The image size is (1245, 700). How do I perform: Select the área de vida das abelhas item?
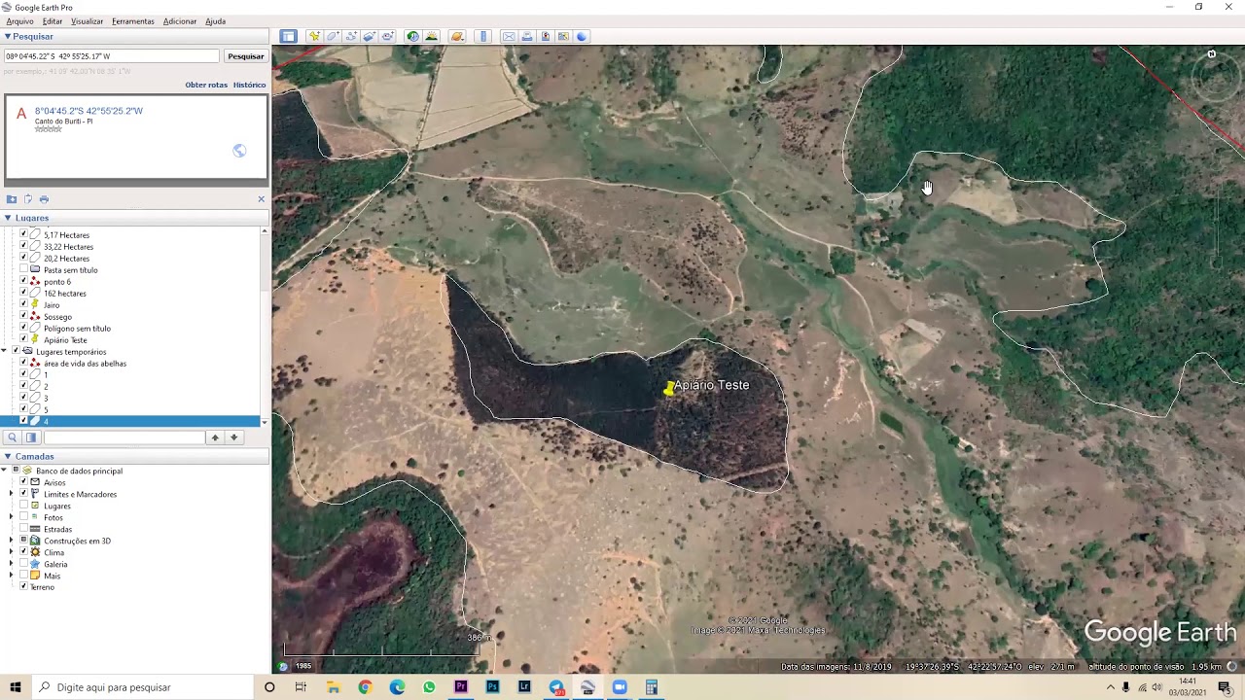tap(85, 364)
